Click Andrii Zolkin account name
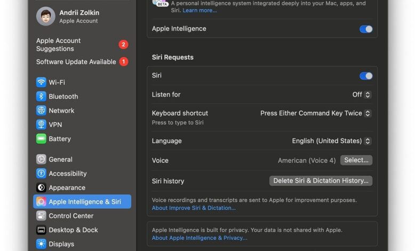 [79, 12]
